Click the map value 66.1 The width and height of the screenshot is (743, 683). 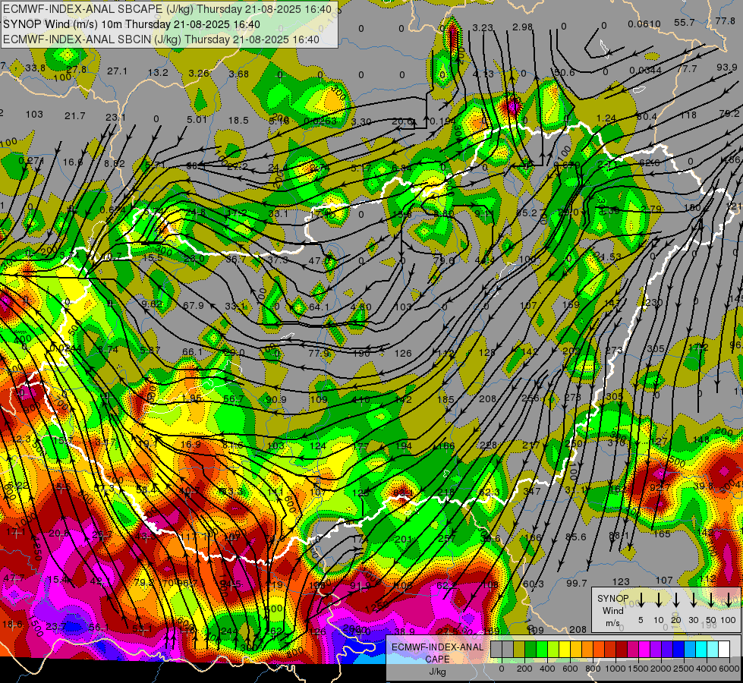tap(192, 351)
